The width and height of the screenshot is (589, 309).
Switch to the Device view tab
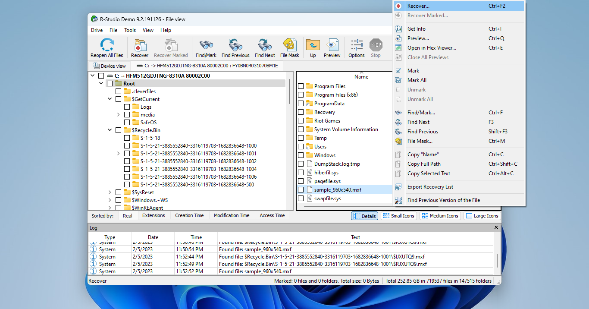110,66
